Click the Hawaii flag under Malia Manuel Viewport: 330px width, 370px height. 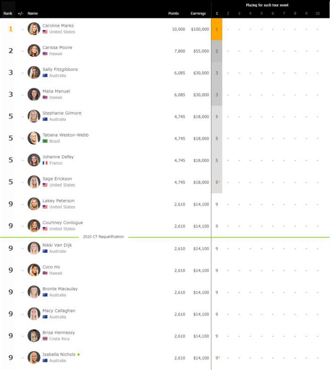(x=45, y=97)
